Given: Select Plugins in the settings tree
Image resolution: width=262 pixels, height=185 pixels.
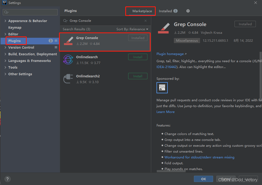Looking at the screenshot, I should tap(14, 41).
